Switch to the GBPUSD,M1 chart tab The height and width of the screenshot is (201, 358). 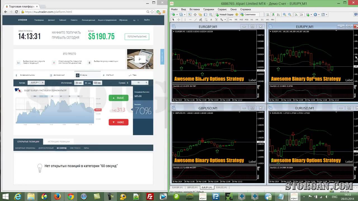(192, 188)
